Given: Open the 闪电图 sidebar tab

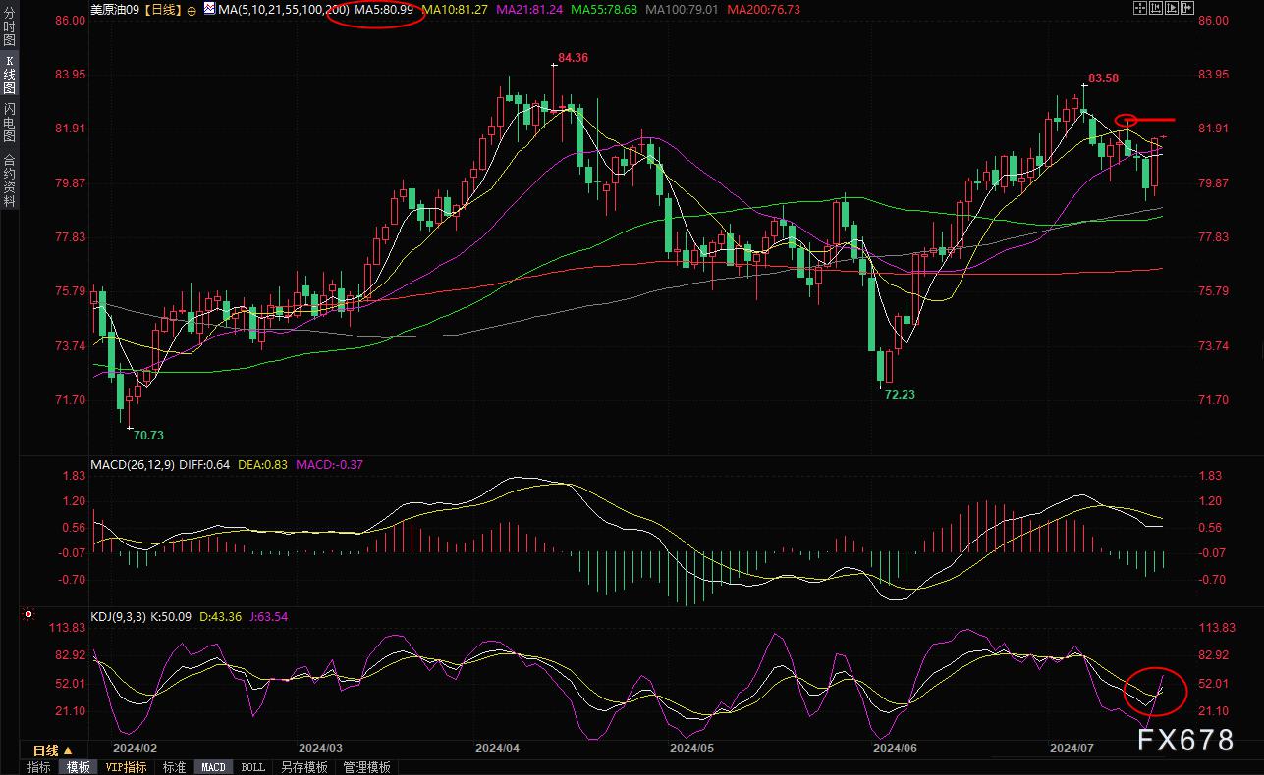Looking at the screenshot, I should pyautogui.click(x=9, y=123).
